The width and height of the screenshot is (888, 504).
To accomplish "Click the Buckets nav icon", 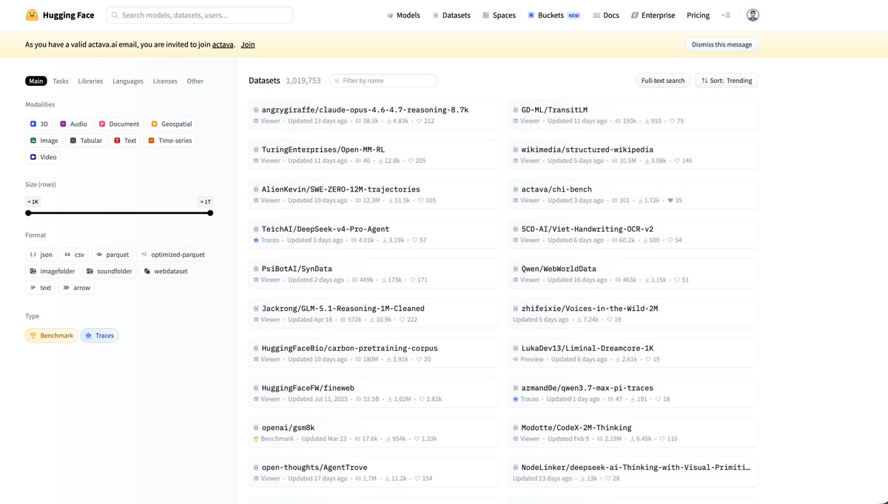I will pyautogui.click(x=531, y=15).
